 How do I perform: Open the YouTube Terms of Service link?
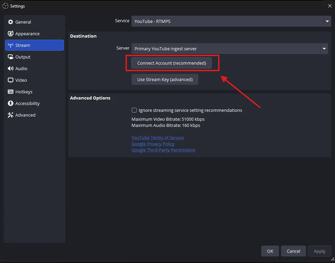(157, 137)
